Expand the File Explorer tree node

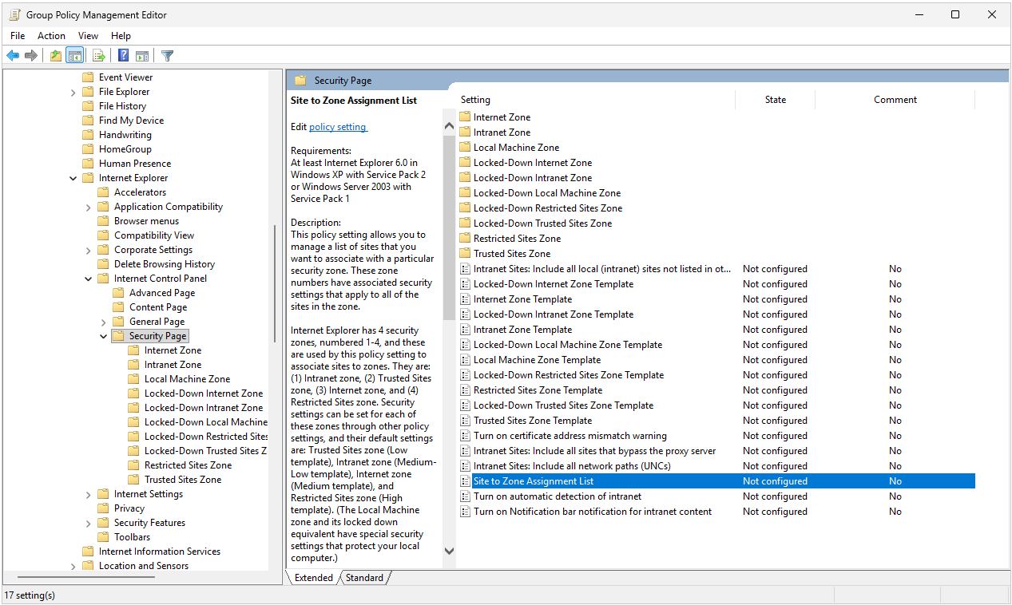pos(73,92)
